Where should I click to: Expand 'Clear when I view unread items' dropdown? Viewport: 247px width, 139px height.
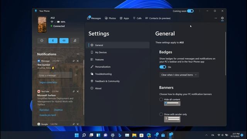tap(179, 75)
